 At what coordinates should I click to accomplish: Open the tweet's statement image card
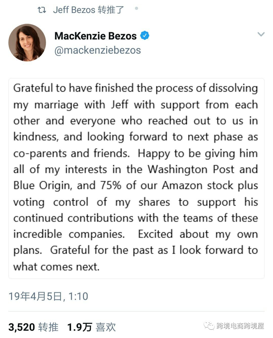[136, 178]
